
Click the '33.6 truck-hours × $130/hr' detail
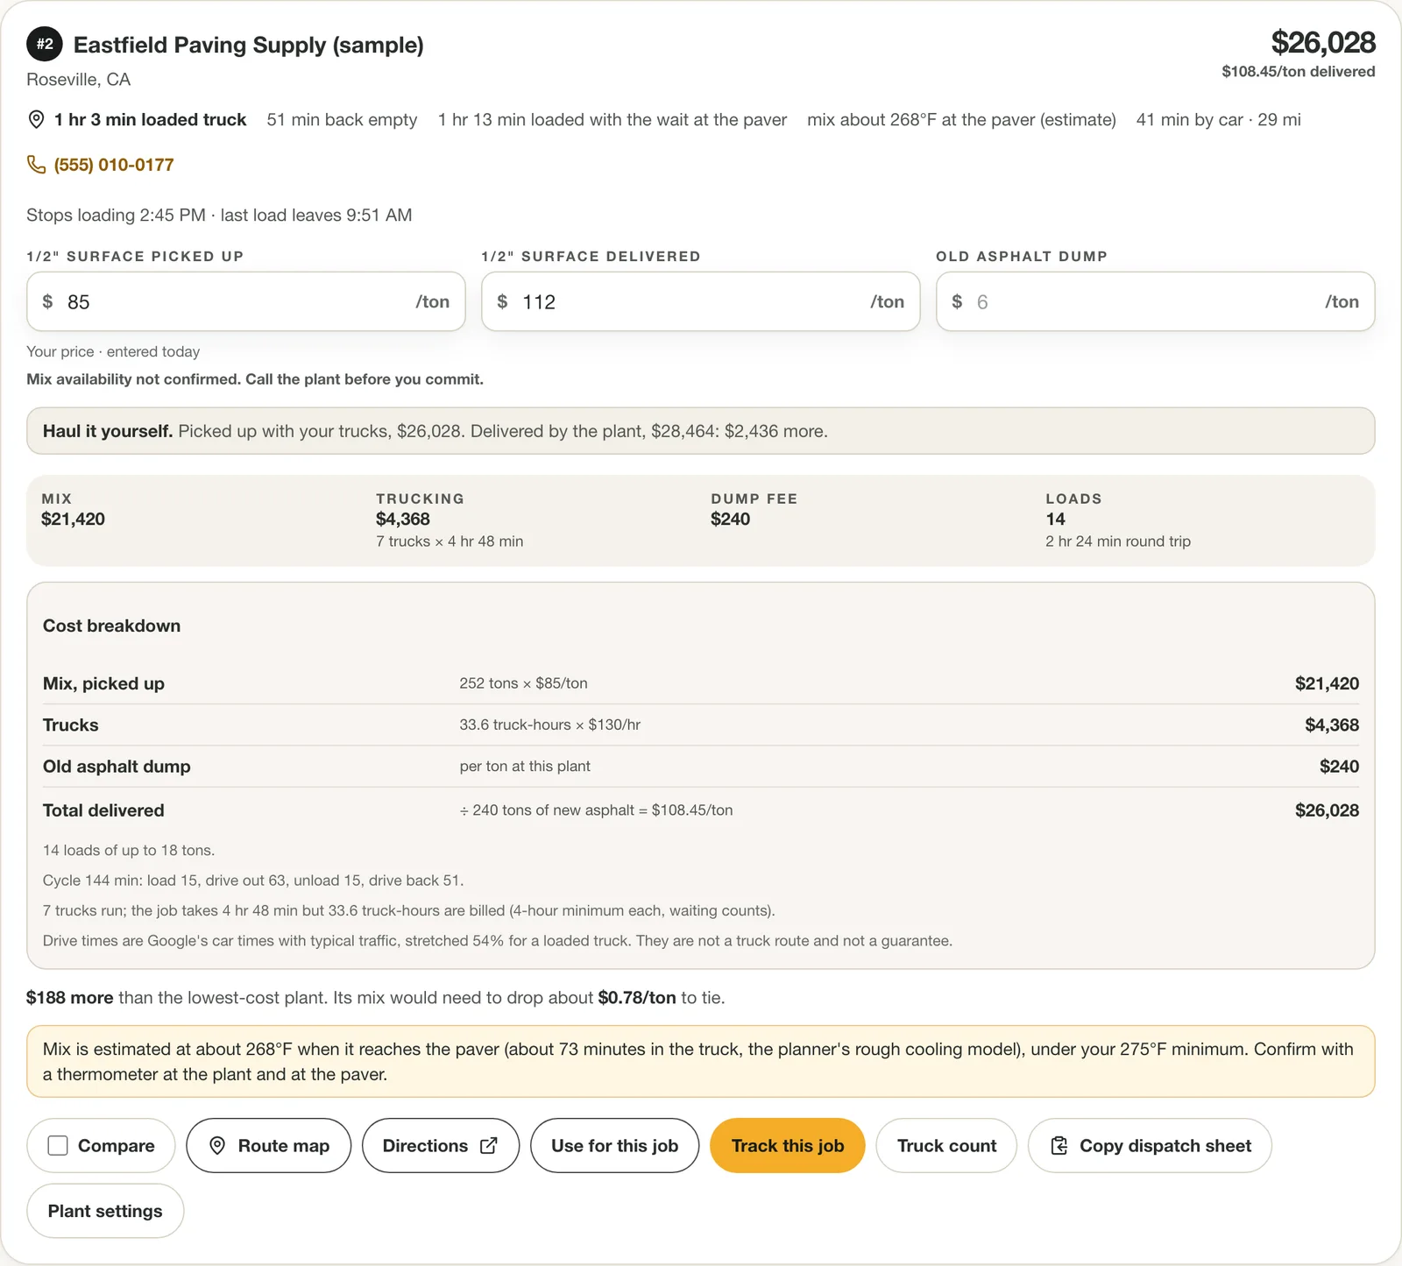tap(550, 725)
